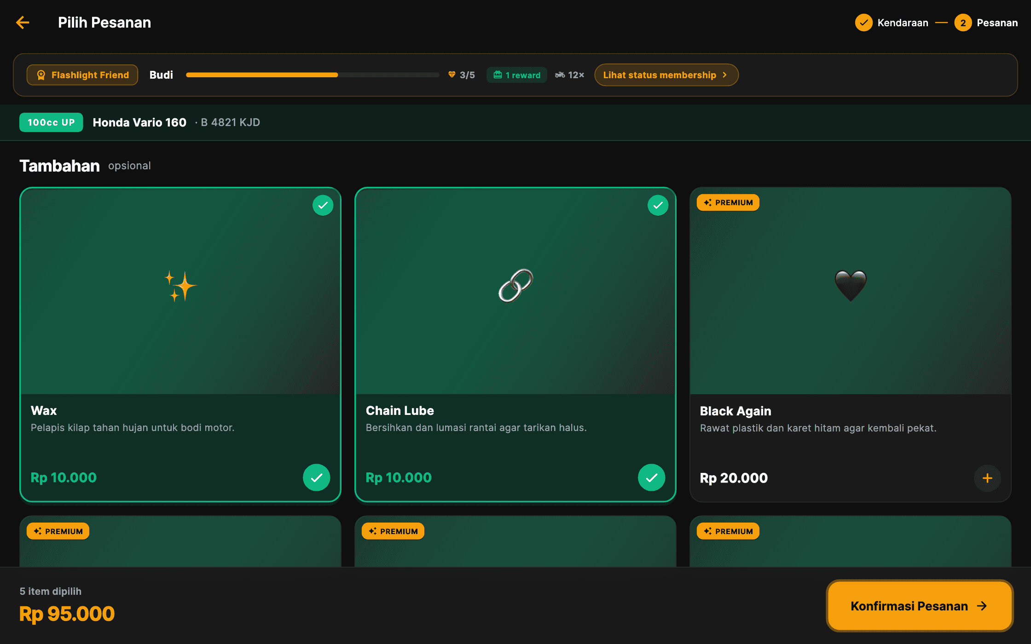Click the plate number B 4821 KJD
The width and height of the screenshot is (1031, 644).
(x=230, y=122)
